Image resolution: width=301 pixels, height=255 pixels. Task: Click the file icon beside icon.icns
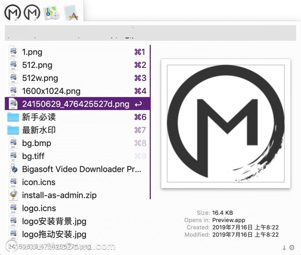(x=13, y=182)
